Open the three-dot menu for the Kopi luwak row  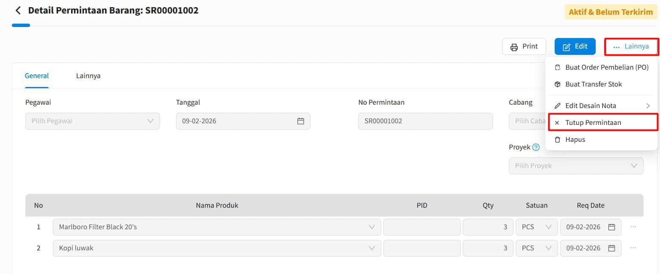[633, 248]
